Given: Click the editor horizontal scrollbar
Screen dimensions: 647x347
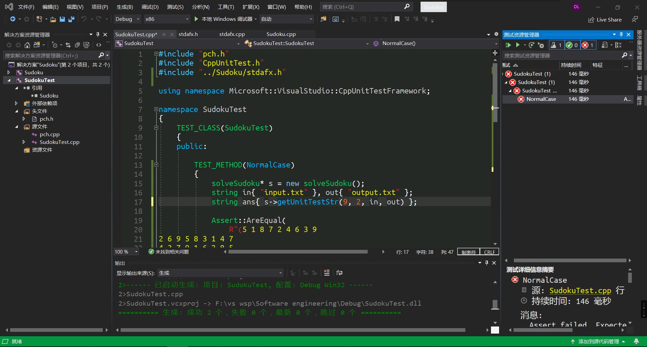Looking at the screenshot, I should pos(298,252).
